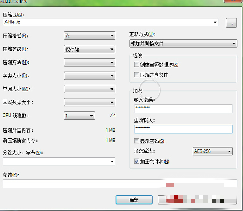Image resolution: width=243 pixels, height=211 pixels.
Task: Click the 压缩所需内存 value 1 MB
Action: click(110, 130)
